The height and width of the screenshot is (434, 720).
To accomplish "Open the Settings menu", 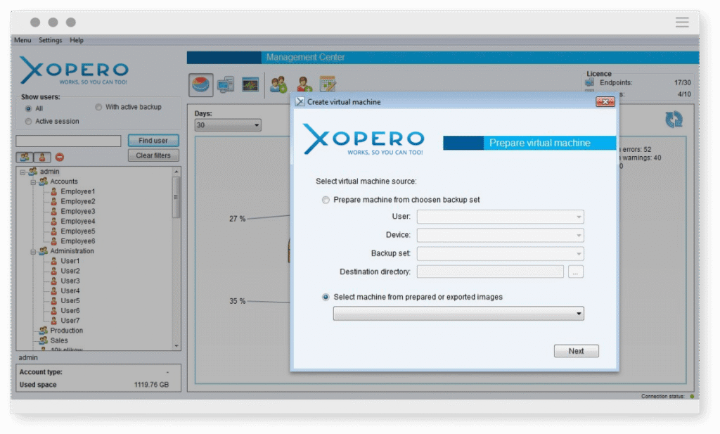I will [50, 40].
